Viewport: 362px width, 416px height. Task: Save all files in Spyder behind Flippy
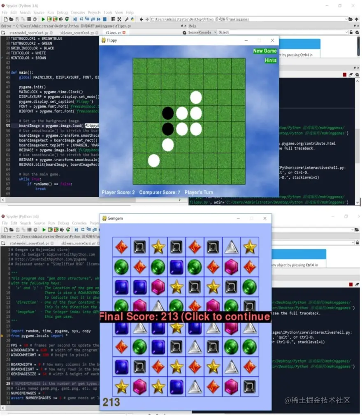(23, 19)
